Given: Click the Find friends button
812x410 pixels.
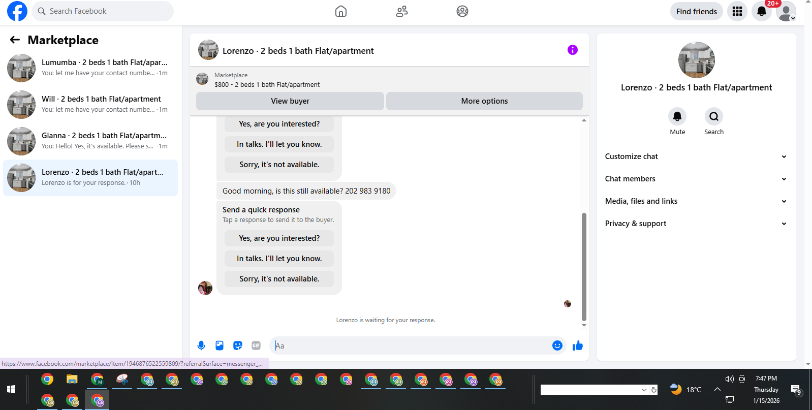Looking at the screenshot, I should (x=696, y=11).
